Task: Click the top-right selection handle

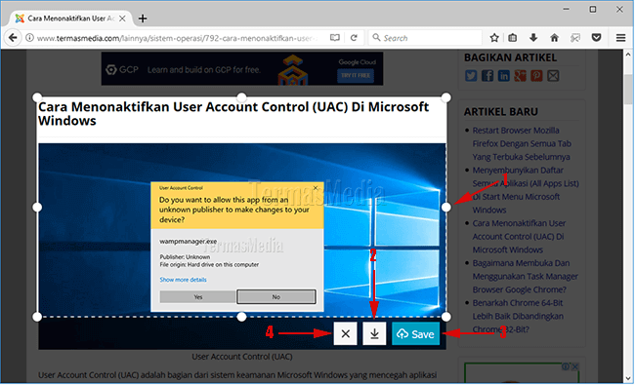Action: [x=445, y=97]
